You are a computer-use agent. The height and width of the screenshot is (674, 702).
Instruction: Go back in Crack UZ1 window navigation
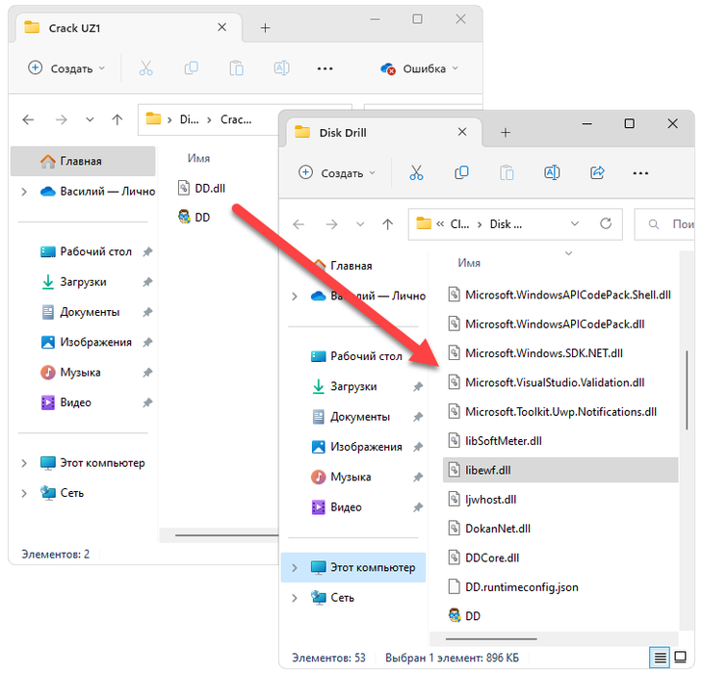pos(28,120)
